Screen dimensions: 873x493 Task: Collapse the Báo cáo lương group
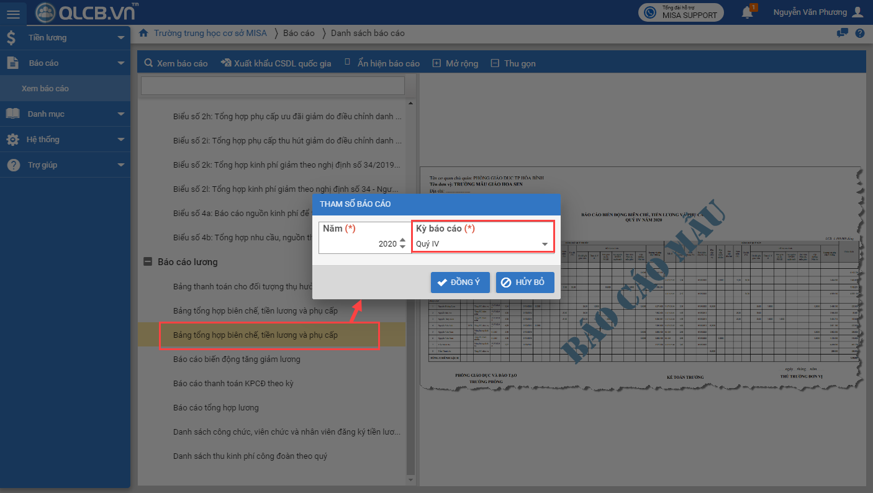pyautogui.click(x=148, y=262)
